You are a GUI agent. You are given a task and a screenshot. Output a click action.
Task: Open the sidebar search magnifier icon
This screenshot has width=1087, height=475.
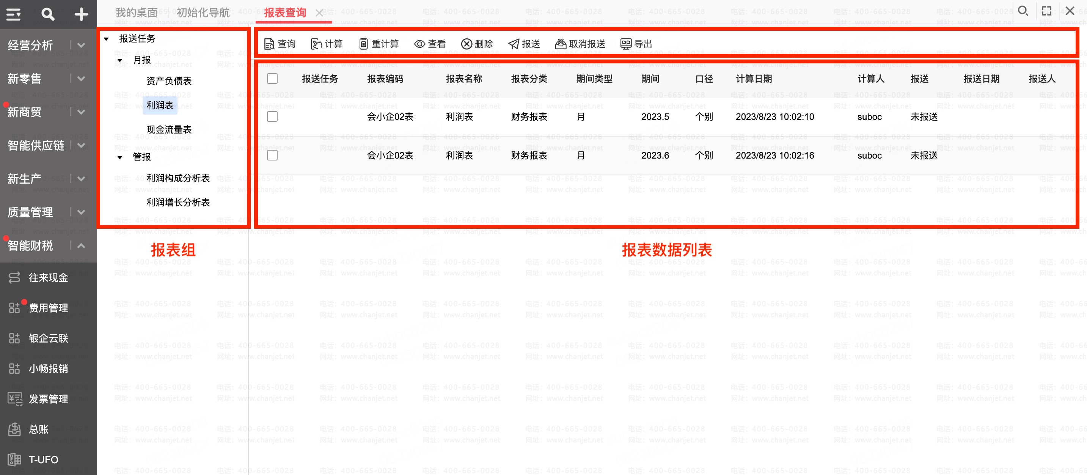pos(48,14)
